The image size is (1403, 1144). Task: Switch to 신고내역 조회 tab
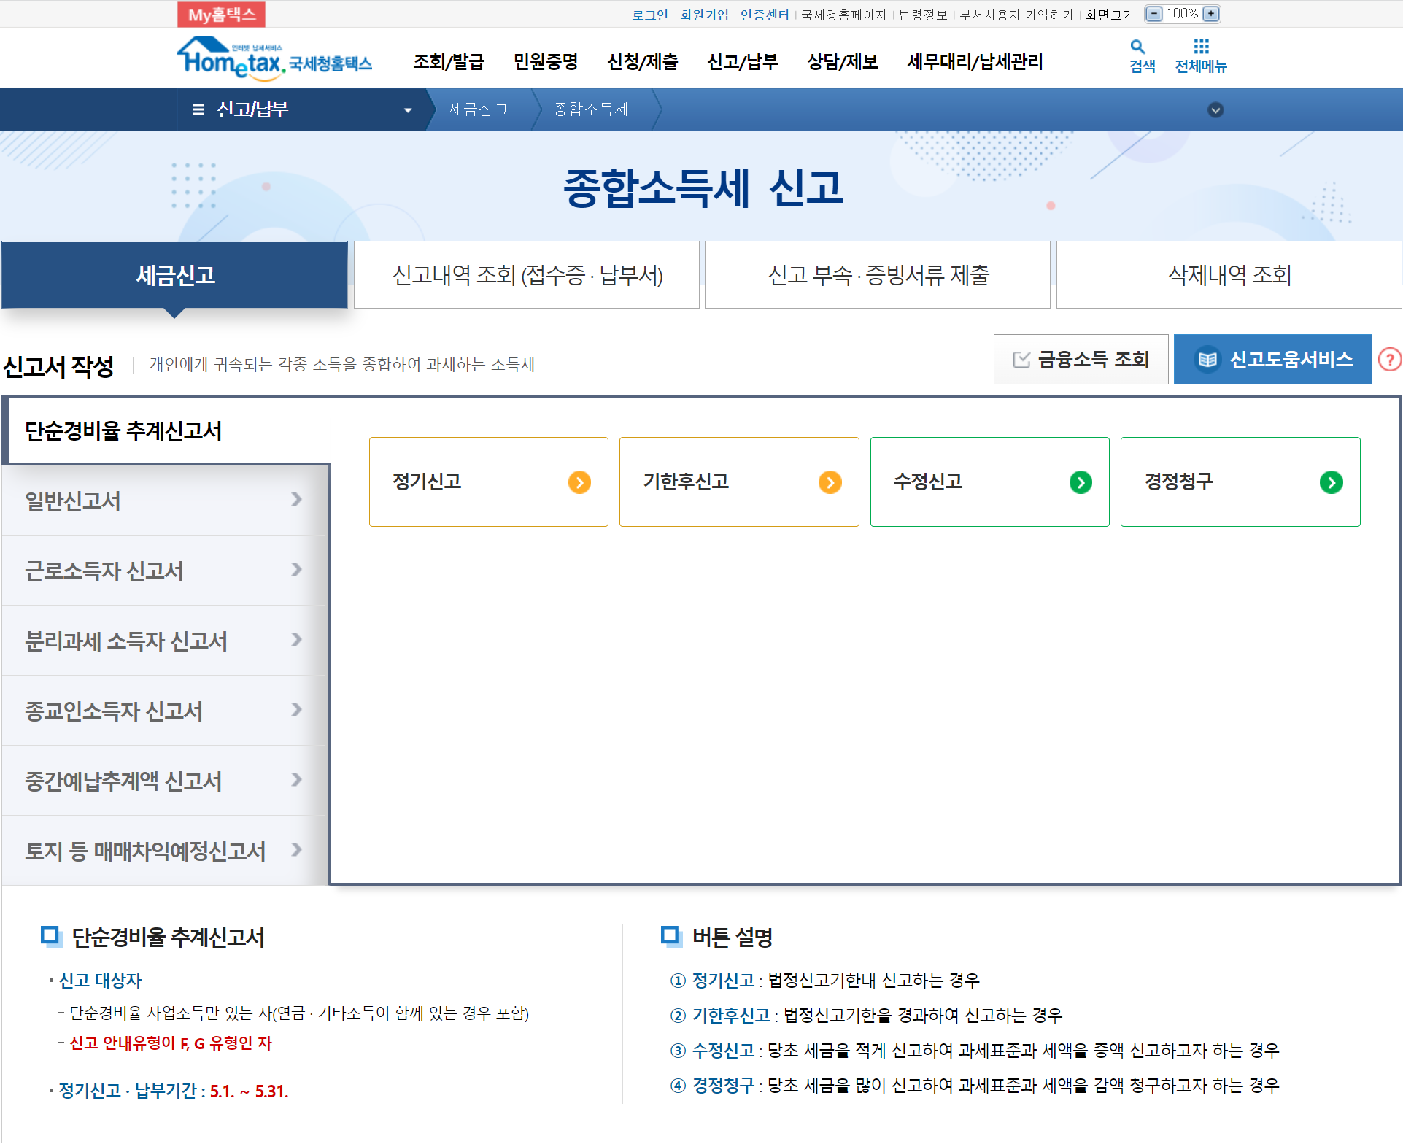pyautogui.click(x=527, y=275)
